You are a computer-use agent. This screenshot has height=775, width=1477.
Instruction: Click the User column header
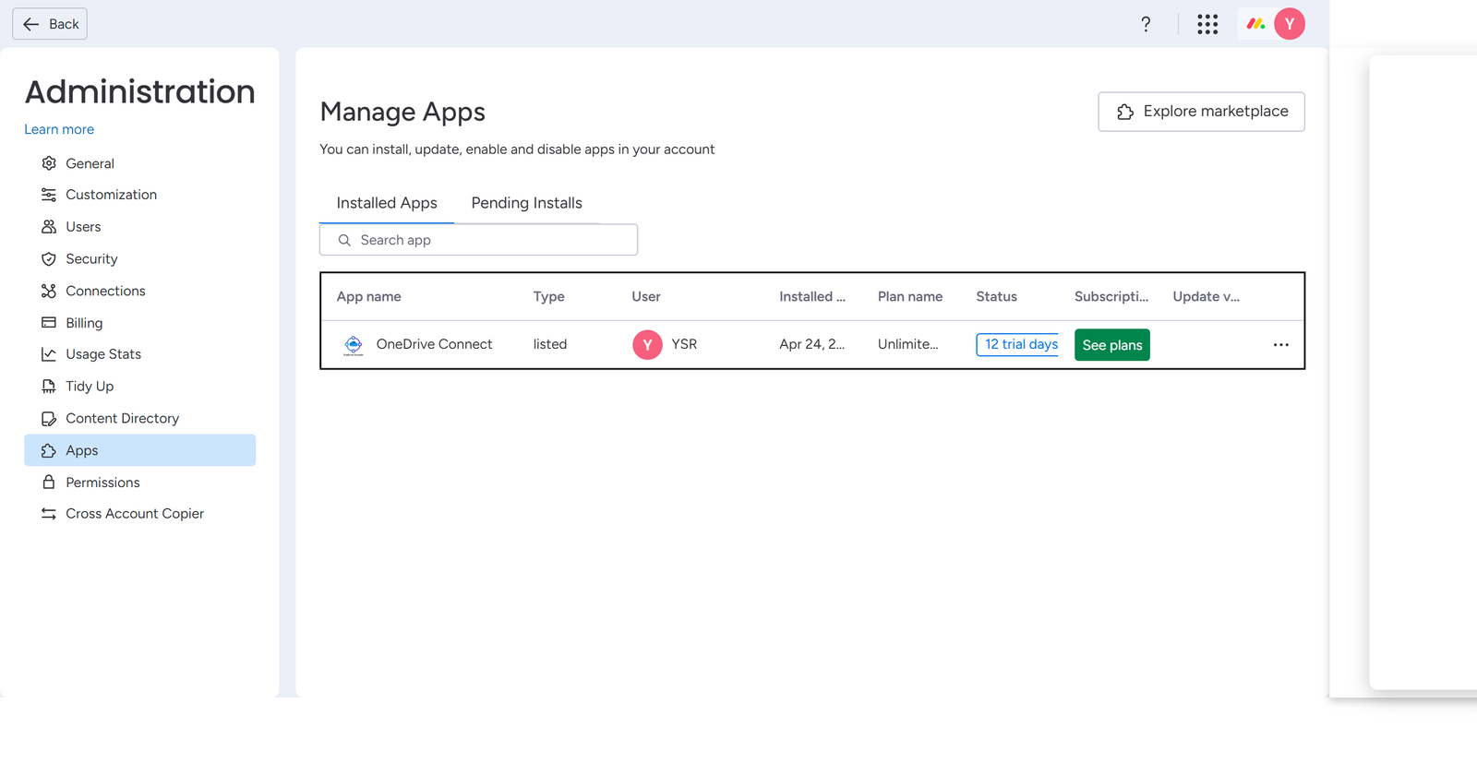click(646, 296)
